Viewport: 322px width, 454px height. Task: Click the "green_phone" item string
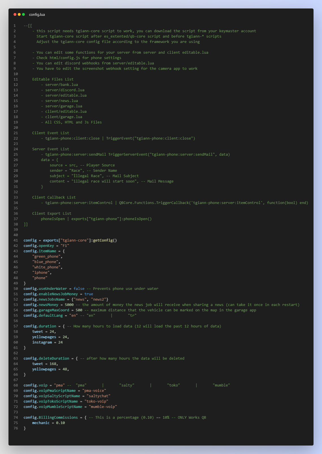click(x=46, y=257)
